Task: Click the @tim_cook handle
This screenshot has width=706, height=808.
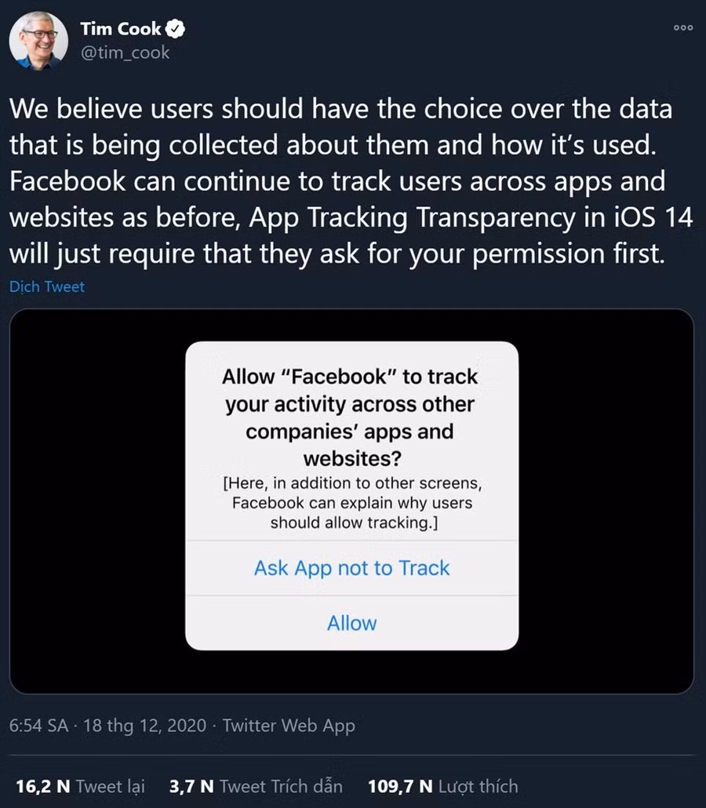Action: (124, 53)
